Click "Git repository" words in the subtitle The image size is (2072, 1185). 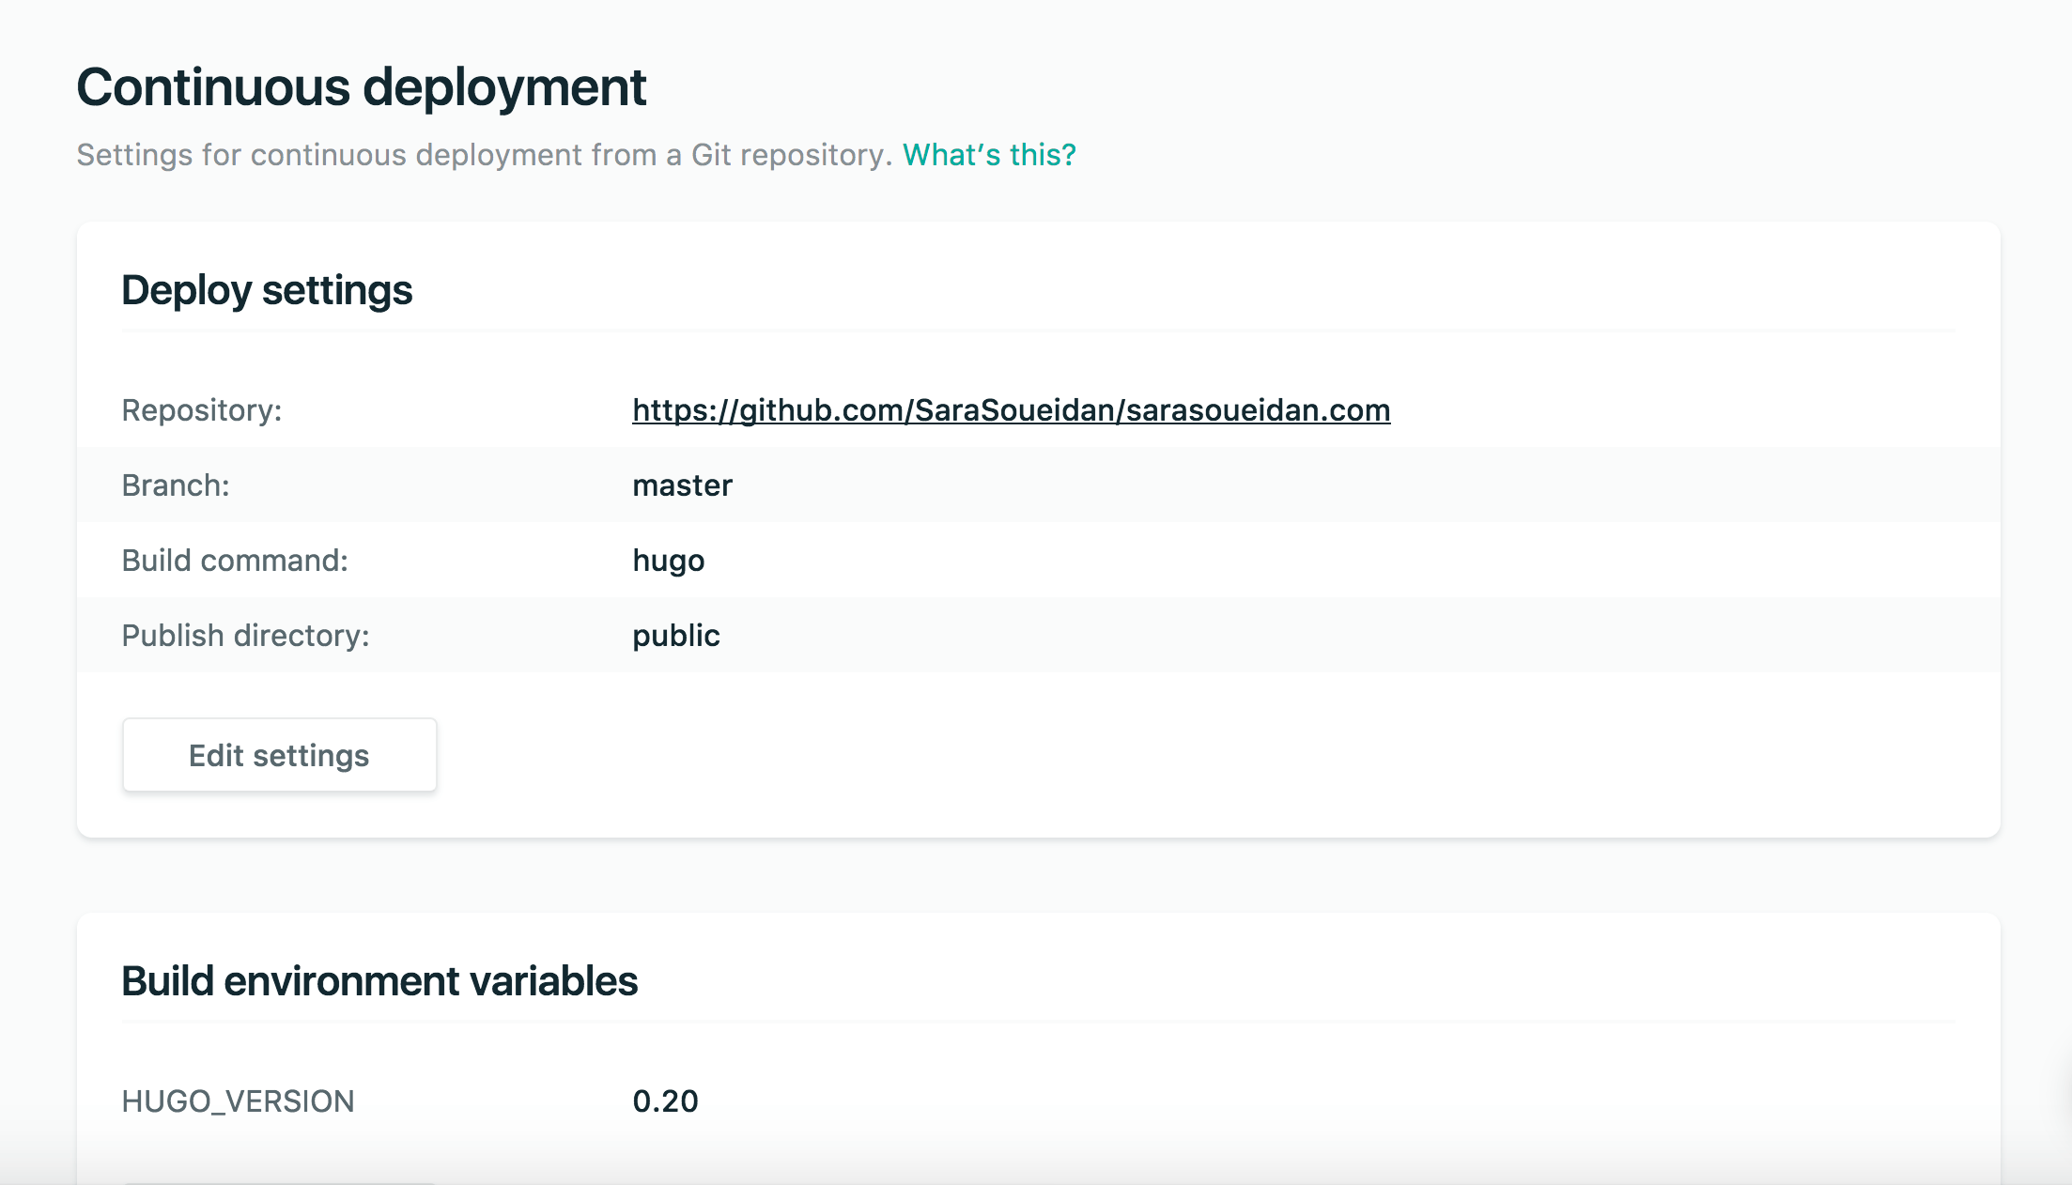(x=789, y=155)
